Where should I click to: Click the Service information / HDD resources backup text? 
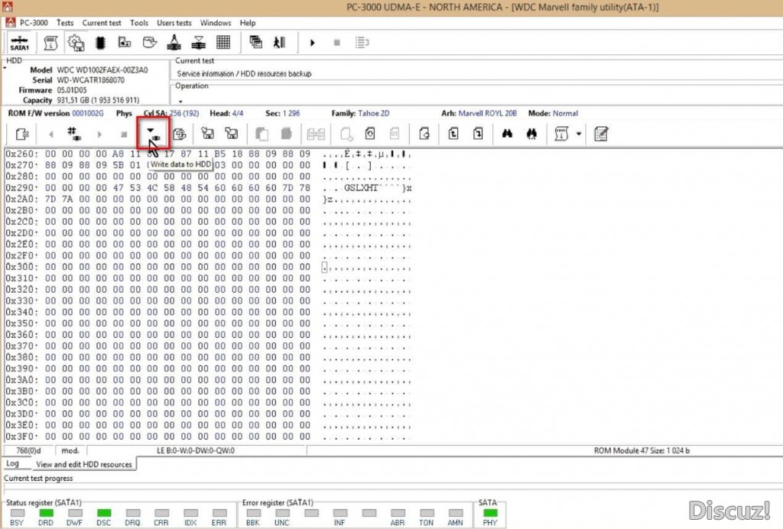pos(244,73)
